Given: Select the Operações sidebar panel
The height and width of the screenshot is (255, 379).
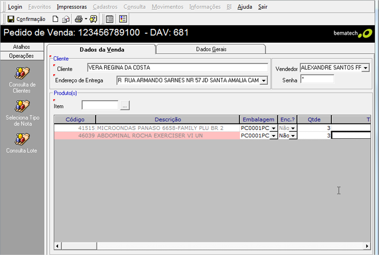Looking at the screenshot, I should (22, 56).
